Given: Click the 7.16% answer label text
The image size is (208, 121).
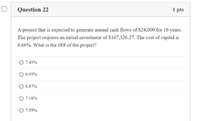Looking at the screenshot, I should (x=31, y=98).
